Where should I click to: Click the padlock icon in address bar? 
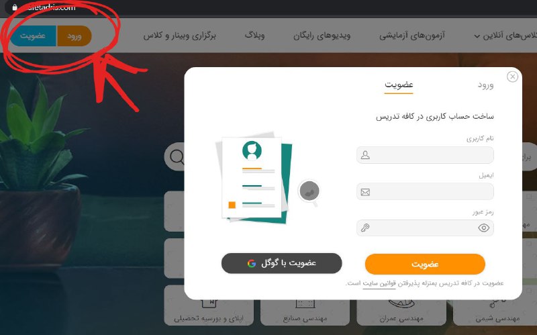pos(14,7)
